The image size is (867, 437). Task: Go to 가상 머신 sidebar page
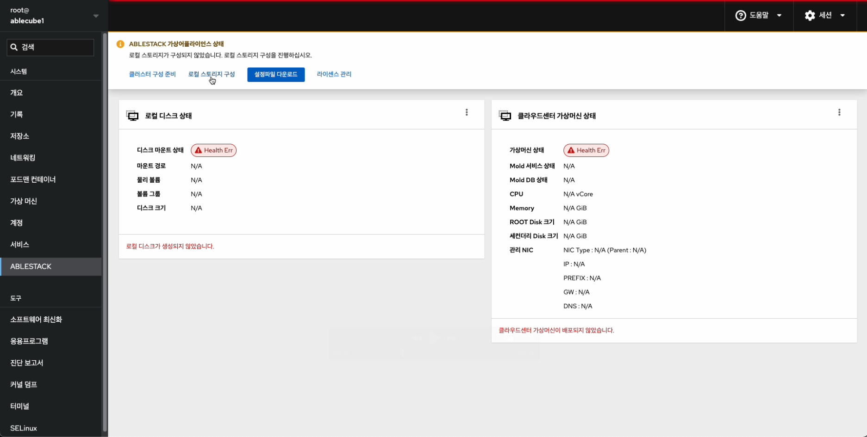(24, 201)
